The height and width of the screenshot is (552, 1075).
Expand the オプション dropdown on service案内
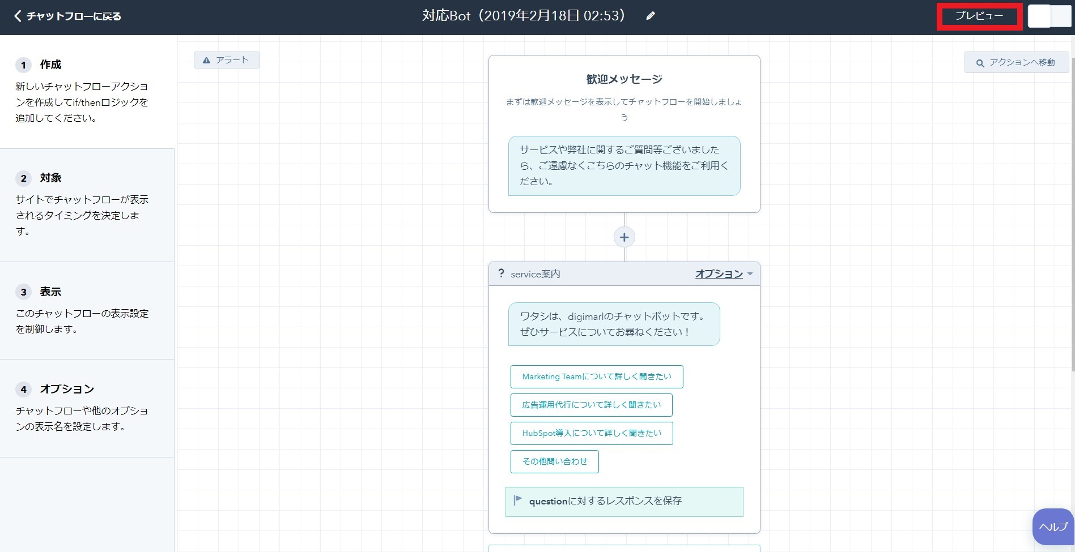tap(724, 274)
